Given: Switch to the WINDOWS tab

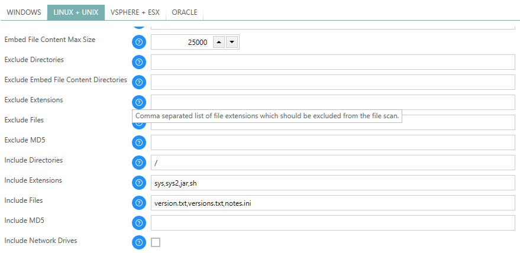Looking at the screenshot, I should pos(24,12).
